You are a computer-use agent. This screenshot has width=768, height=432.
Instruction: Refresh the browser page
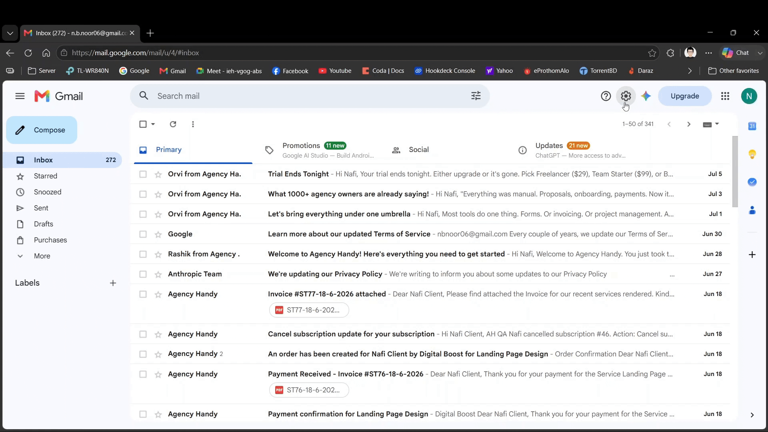(28, 53)
